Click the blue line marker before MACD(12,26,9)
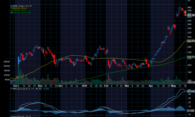Screen dimensions: 195x117 (12, 89)
